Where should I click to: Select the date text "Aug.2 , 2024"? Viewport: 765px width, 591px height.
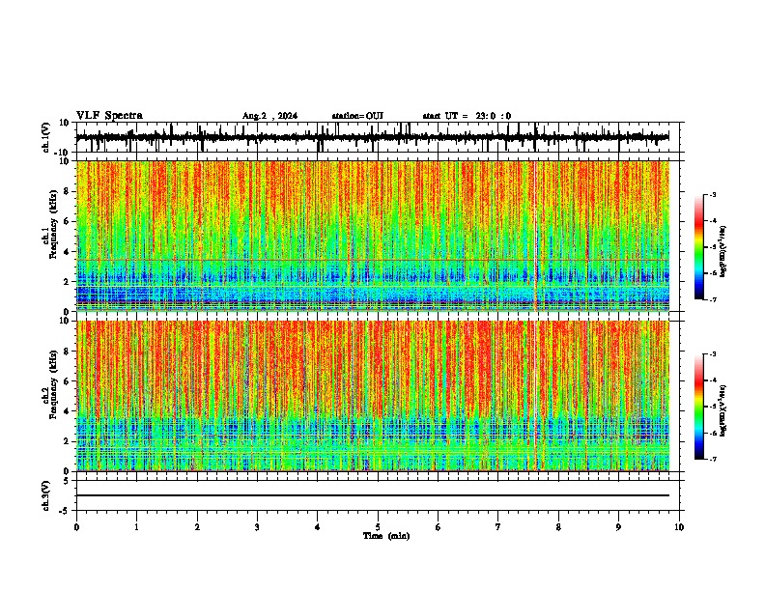269,116
